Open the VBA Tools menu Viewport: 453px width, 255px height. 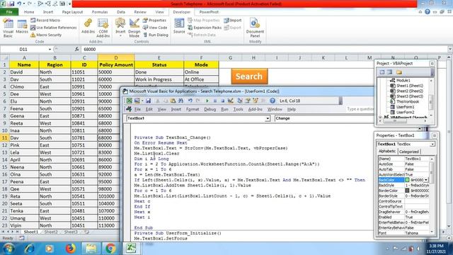point(238,109)
